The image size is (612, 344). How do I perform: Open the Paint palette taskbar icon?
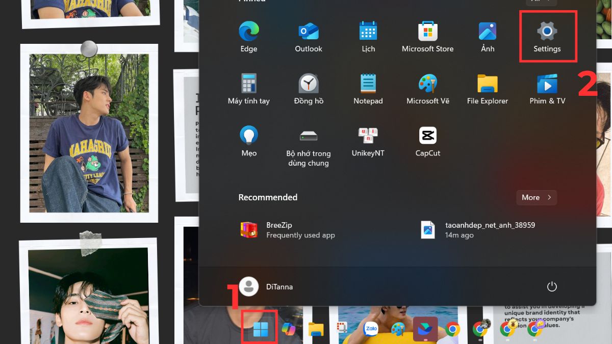398,329
